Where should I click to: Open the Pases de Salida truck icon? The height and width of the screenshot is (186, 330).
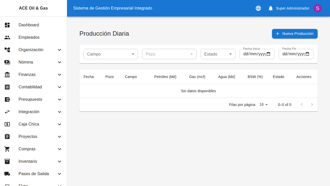[x=7, y=174]
